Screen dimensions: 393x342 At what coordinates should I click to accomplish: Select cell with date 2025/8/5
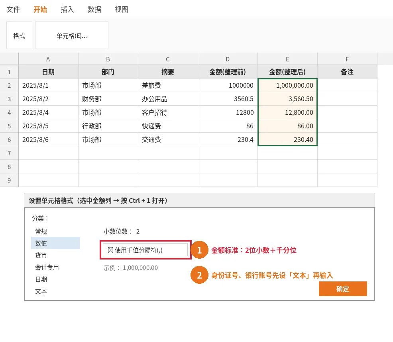[x=48, y=126]
